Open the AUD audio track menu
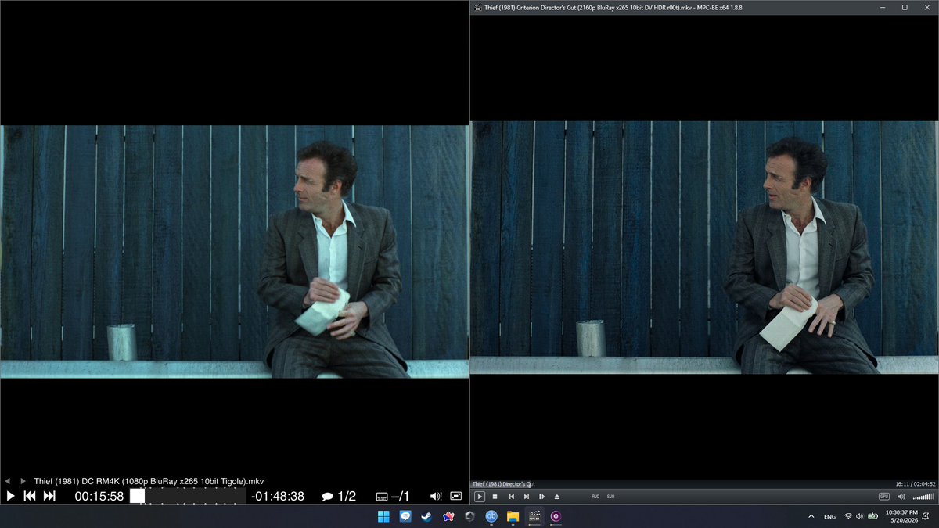 [595, 496]
